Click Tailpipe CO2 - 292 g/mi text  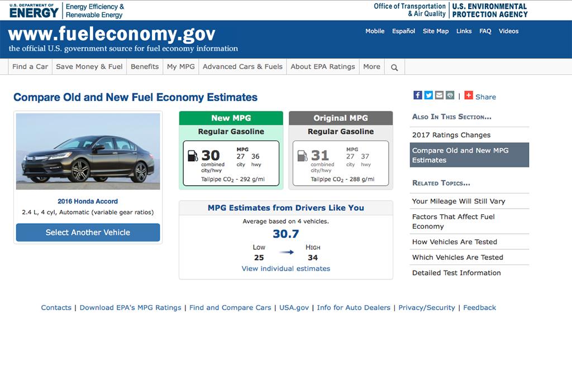click(x=233, y=179)
